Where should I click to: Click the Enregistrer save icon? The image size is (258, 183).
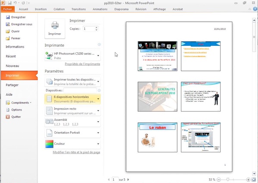8,17
